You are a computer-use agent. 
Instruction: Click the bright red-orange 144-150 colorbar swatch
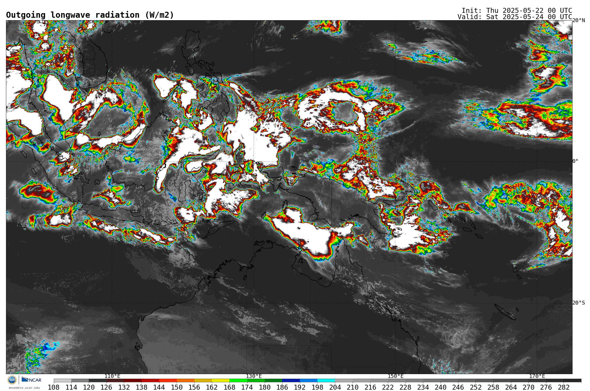[168, 380]
